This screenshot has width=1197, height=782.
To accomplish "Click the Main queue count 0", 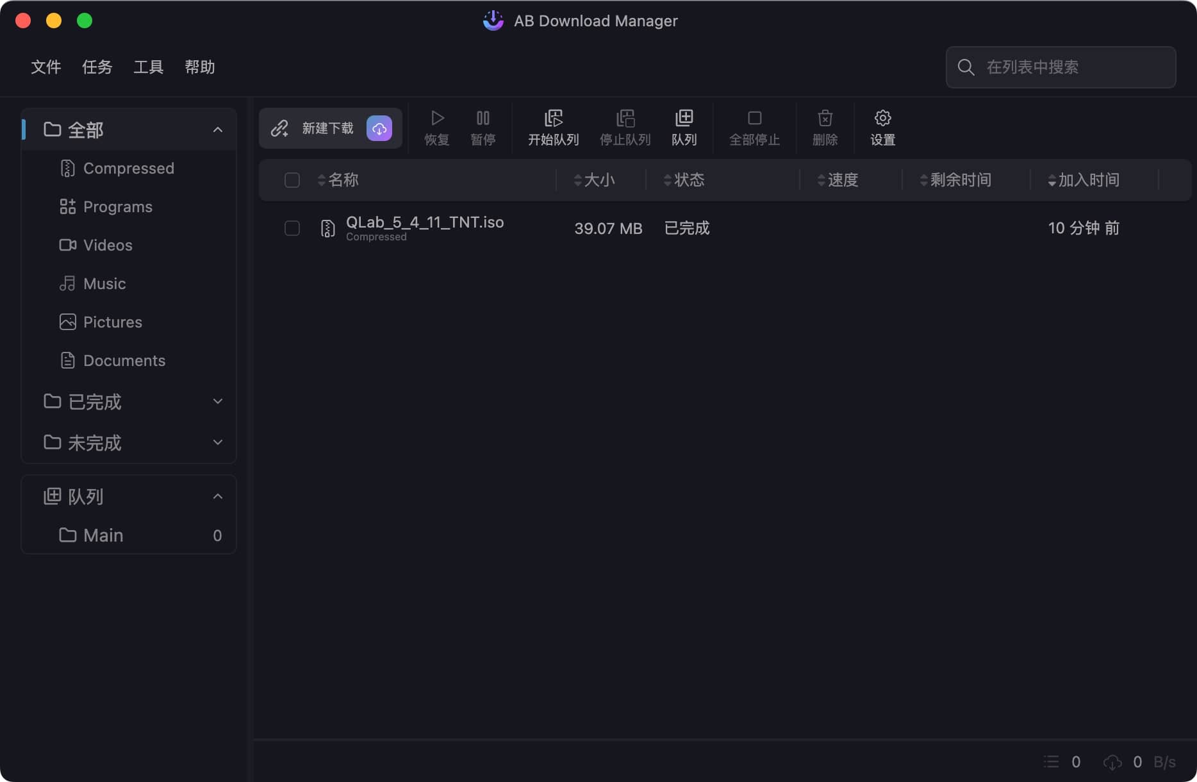I will point(217,535).
